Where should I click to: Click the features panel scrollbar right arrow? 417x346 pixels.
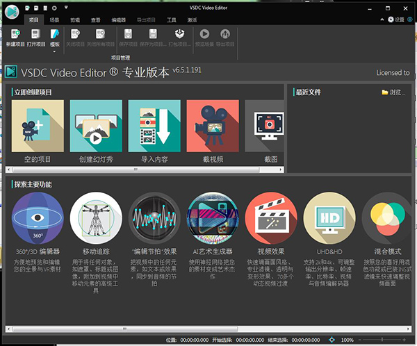(x=408, y=329)
